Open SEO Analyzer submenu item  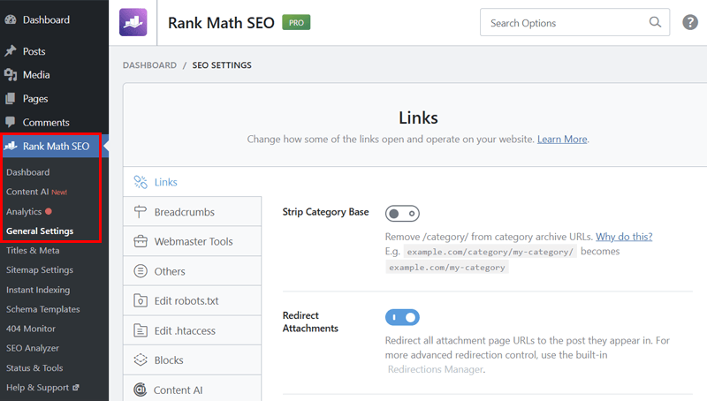(x=33, y=348)
